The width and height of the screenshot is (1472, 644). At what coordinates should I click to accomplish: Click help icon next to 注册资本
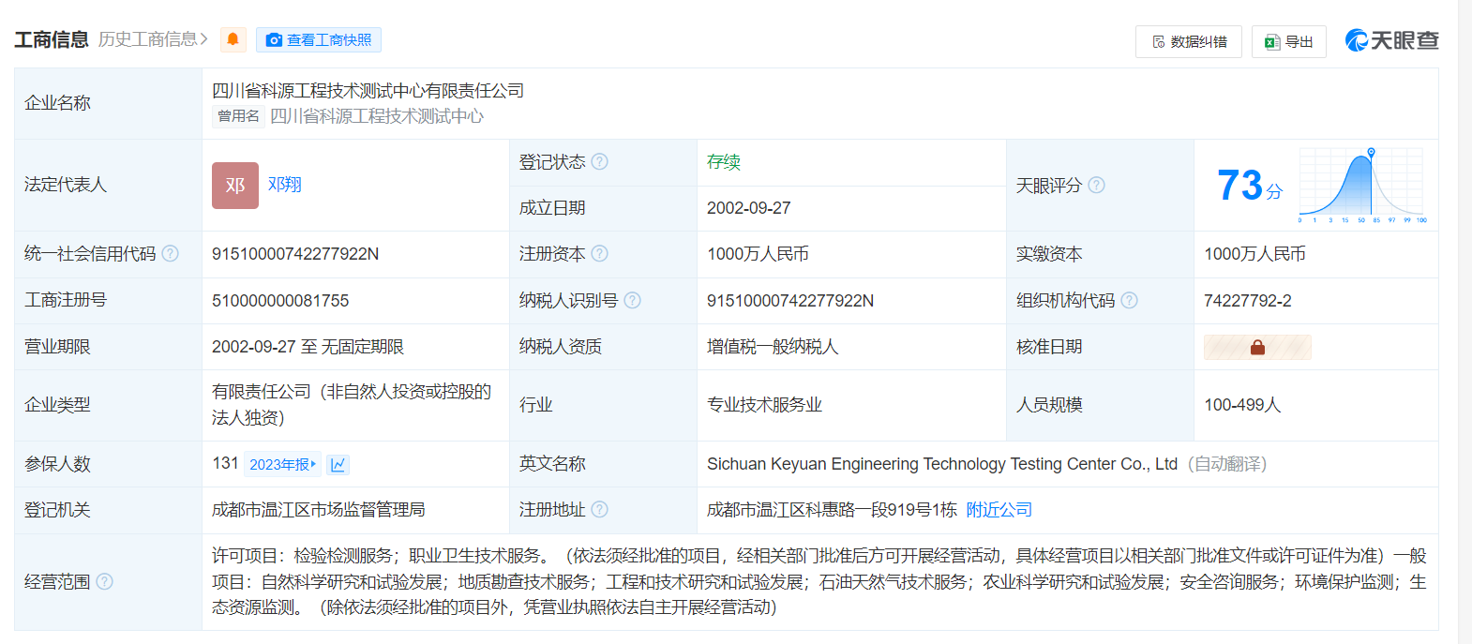click(x=600, y=253)
